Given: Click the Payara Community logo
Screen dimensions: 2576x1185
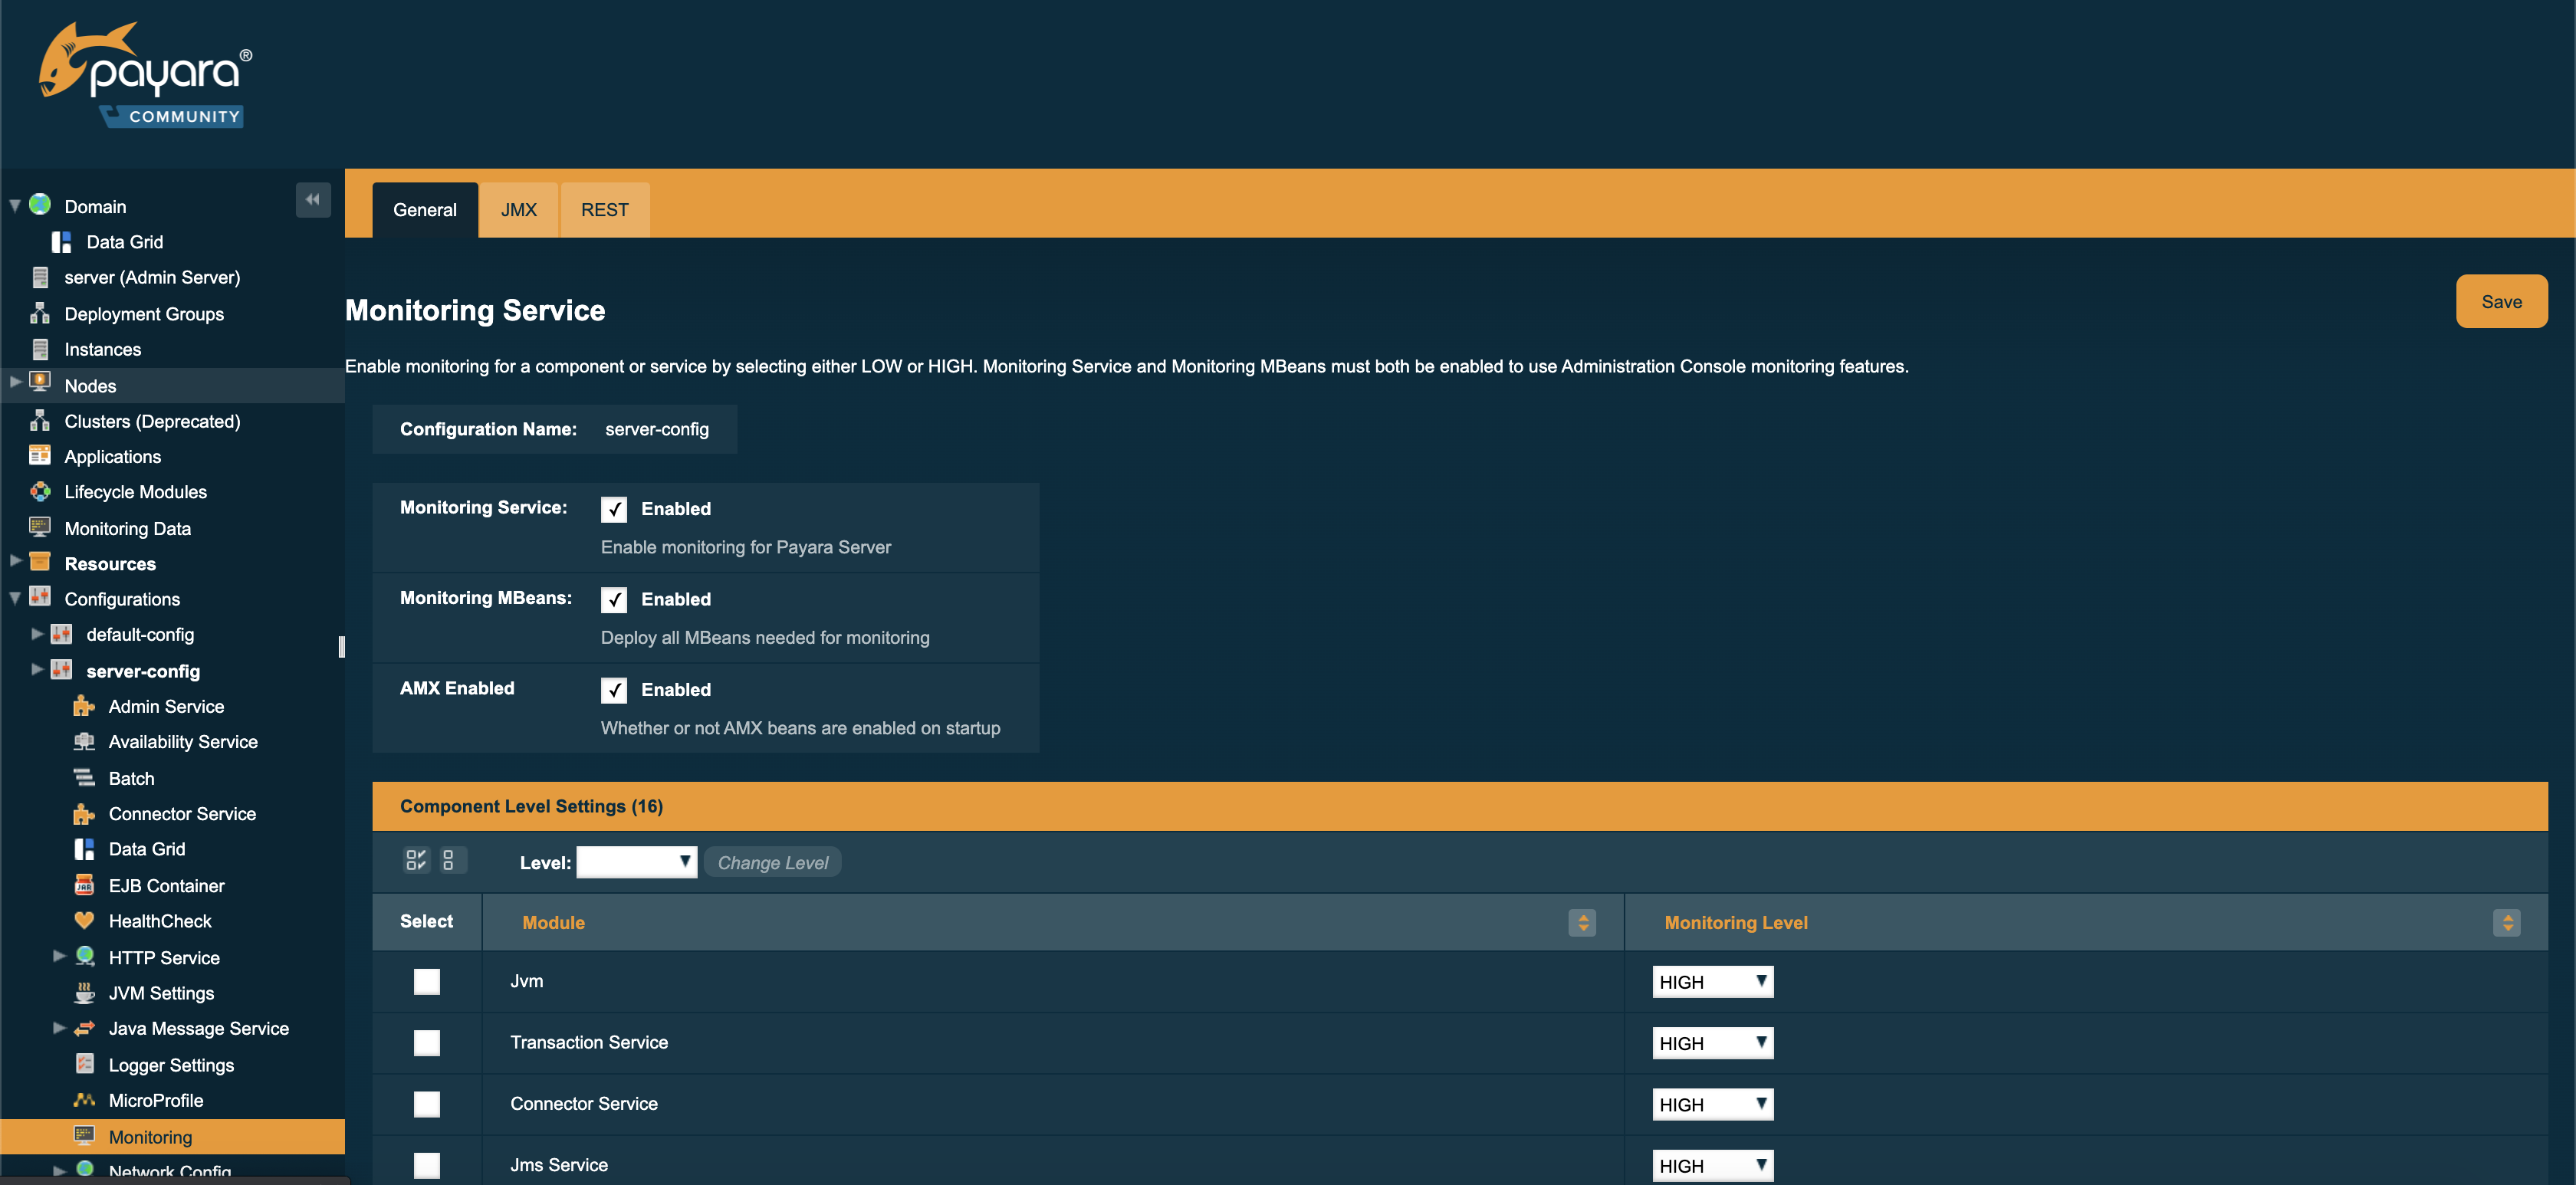Looking at the screenshot, I should pyautogui.click(x=146, y=75).
